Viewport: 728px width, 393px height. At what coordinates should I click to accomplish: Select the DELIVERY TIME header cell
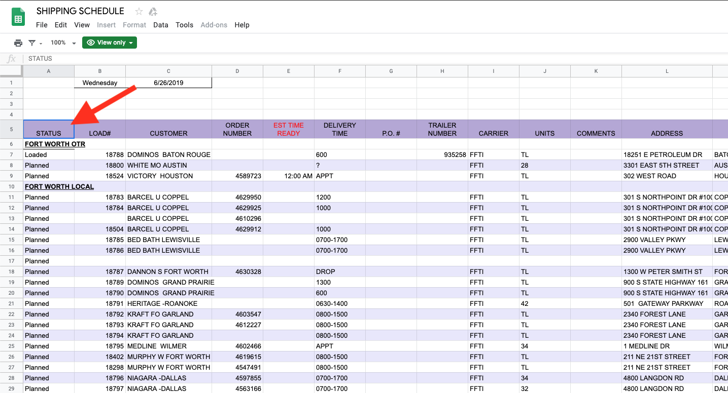click(x=340, y=129)
